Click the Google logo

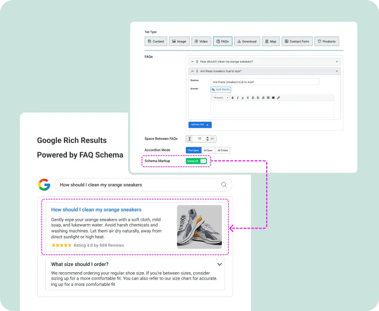click(44, 185)
